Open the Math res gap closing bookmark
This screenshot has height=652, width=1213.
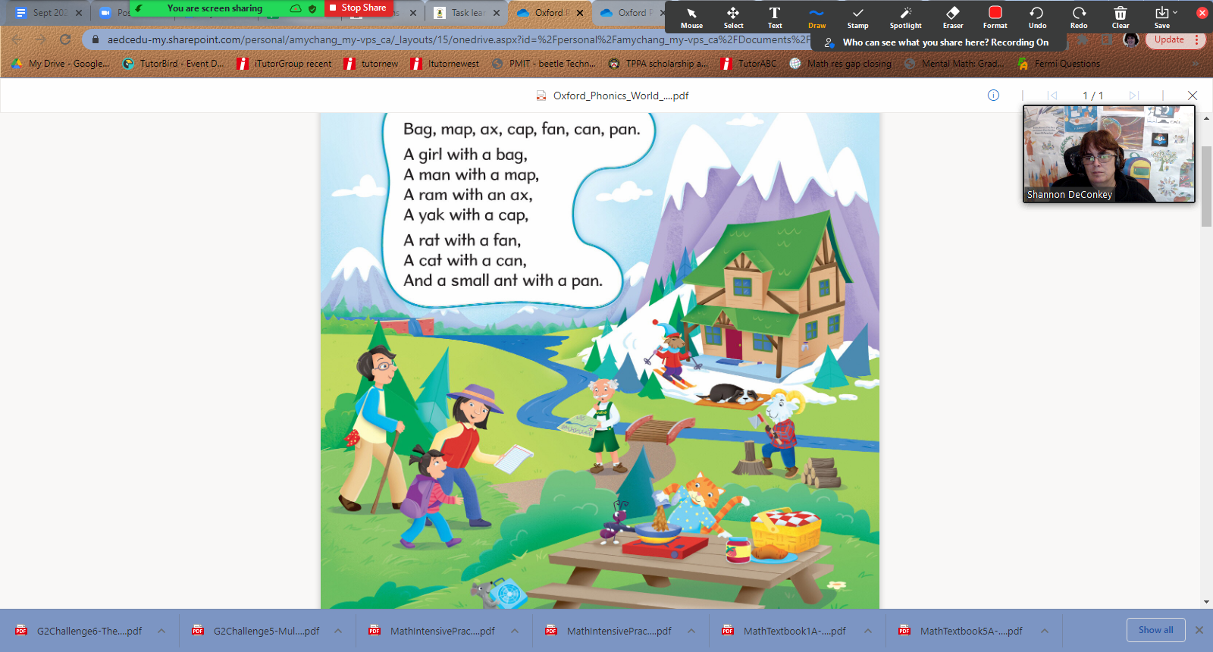[840, 64]
